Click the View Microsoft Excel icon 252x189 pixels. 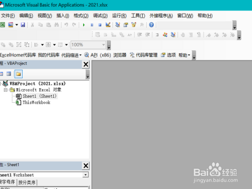pyautogui.click(x=3, y=25)
